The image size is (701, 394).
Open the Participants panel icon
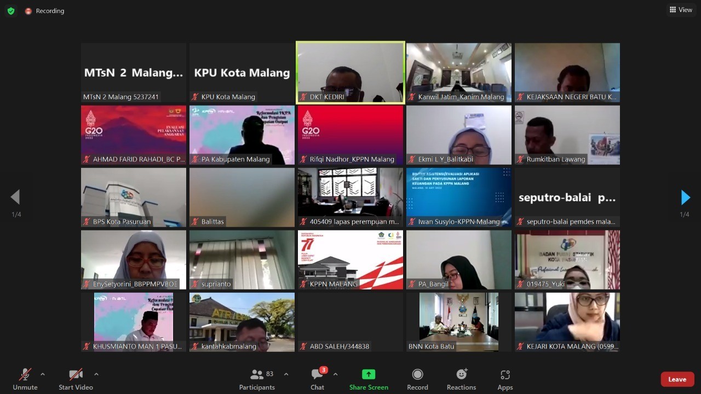point(256,375)
